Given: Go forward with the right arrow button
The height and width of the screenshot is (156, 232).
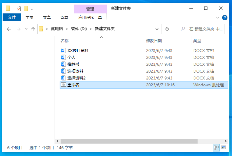Looking at the screenshot, I should point(19,29).
